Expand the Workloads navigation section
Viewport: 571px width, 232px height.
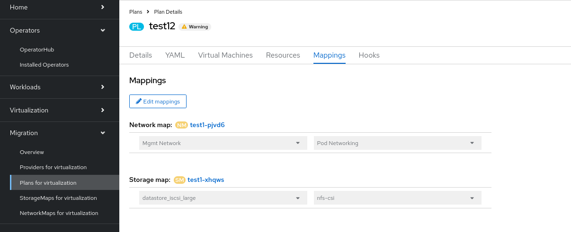[103, 87]
